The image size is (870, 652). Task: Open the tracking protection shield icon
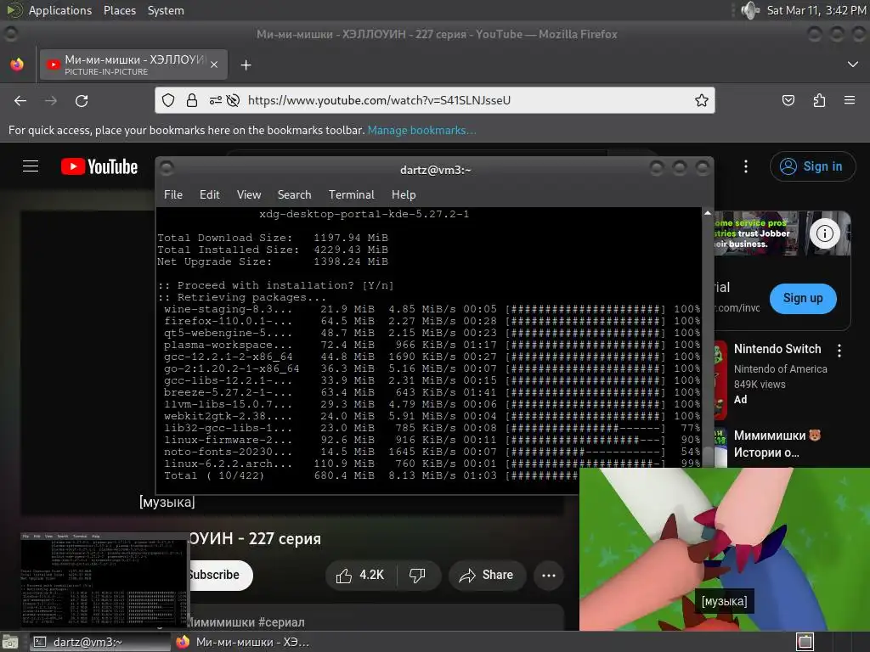point(168,100)
